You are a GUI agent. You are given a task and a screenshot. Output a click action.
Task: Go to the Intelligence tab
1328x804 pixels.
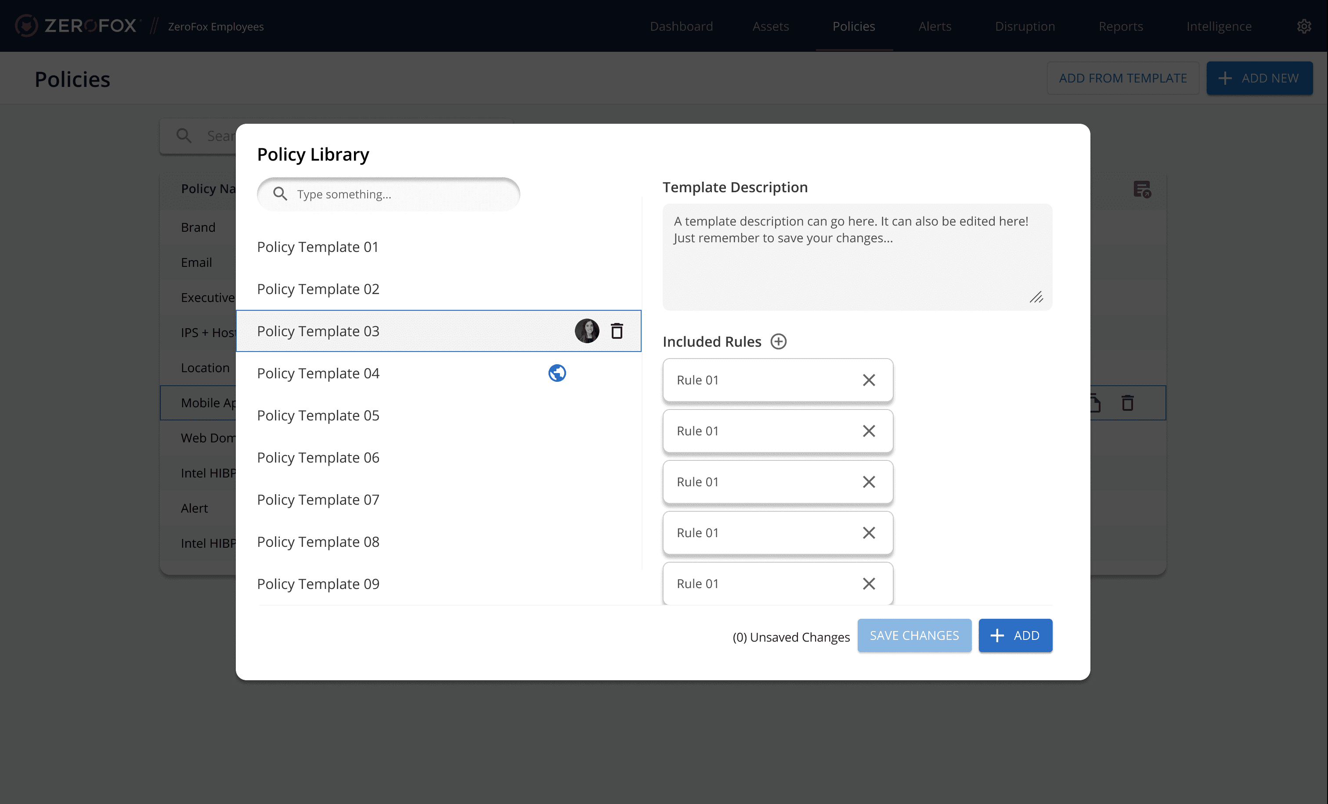pyautogui.click(x=1219, y=26)
